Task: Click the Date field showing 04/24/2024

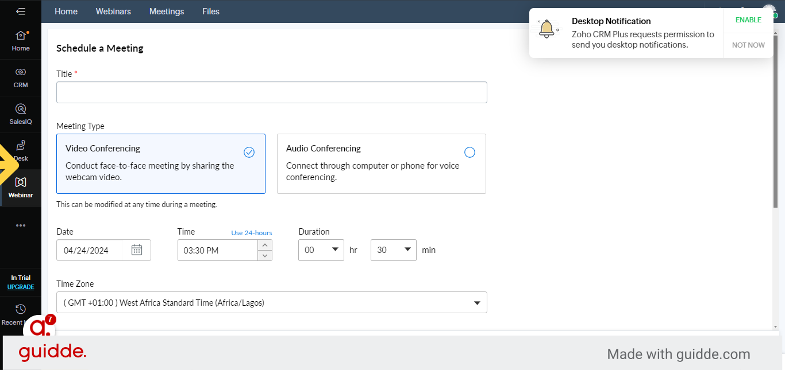Action: pos(103,250)
